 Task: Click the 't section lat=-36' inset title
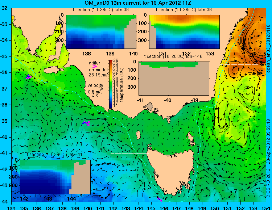tap(184, 10)
